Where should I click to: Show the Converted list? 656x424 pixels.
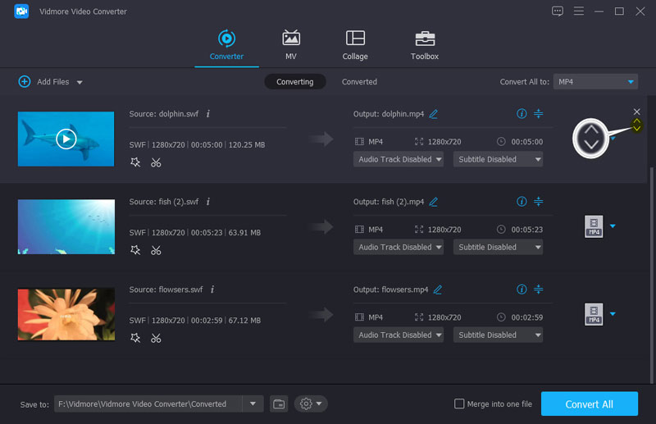[359, 82]
